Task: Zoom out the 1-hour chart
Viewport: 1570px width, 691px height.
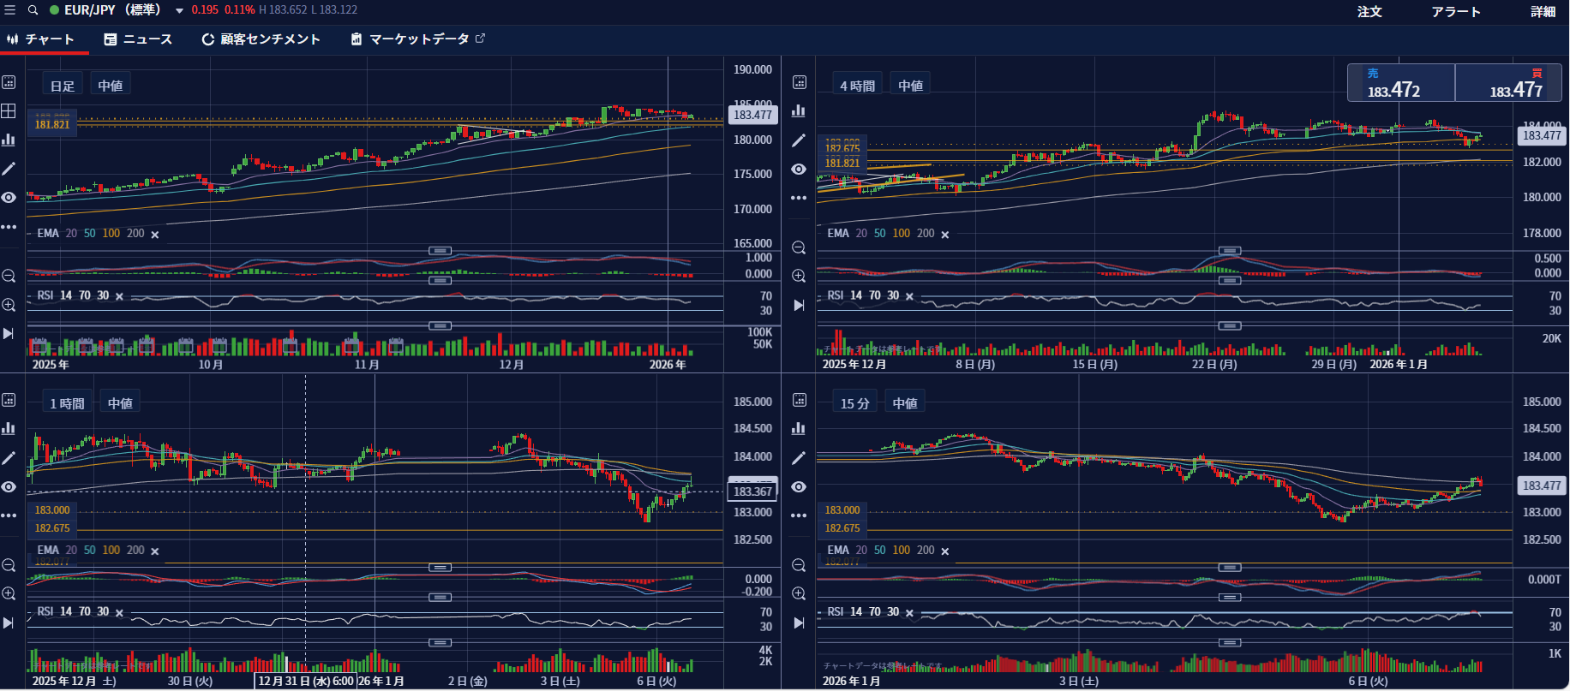Action: [9, 565]
